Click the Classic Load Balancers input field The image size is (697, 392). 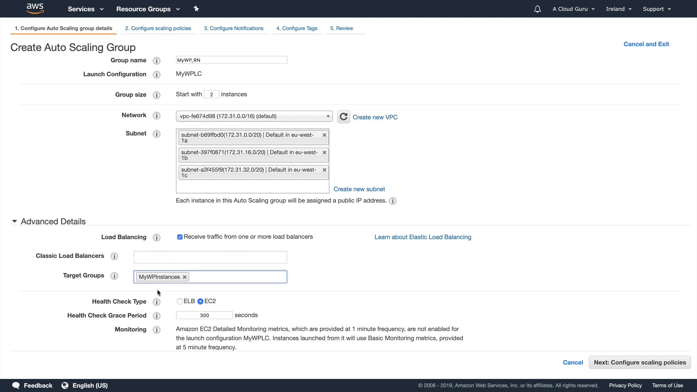pos(210,257)
